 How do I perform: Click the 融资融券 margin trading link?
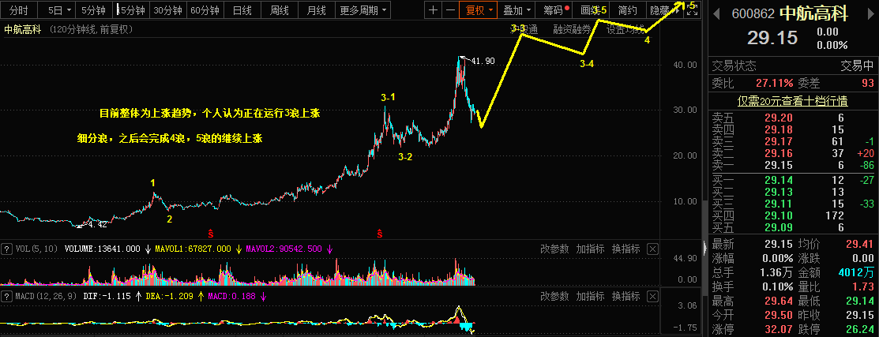(572, 30)
